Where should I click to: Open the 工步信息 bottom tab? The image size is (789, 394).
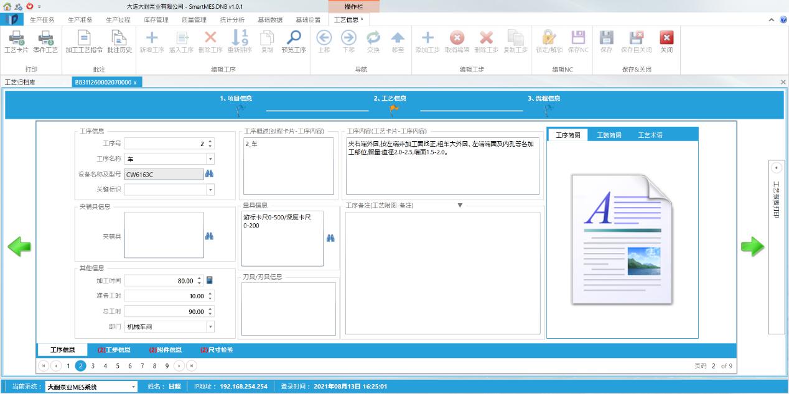114,350
